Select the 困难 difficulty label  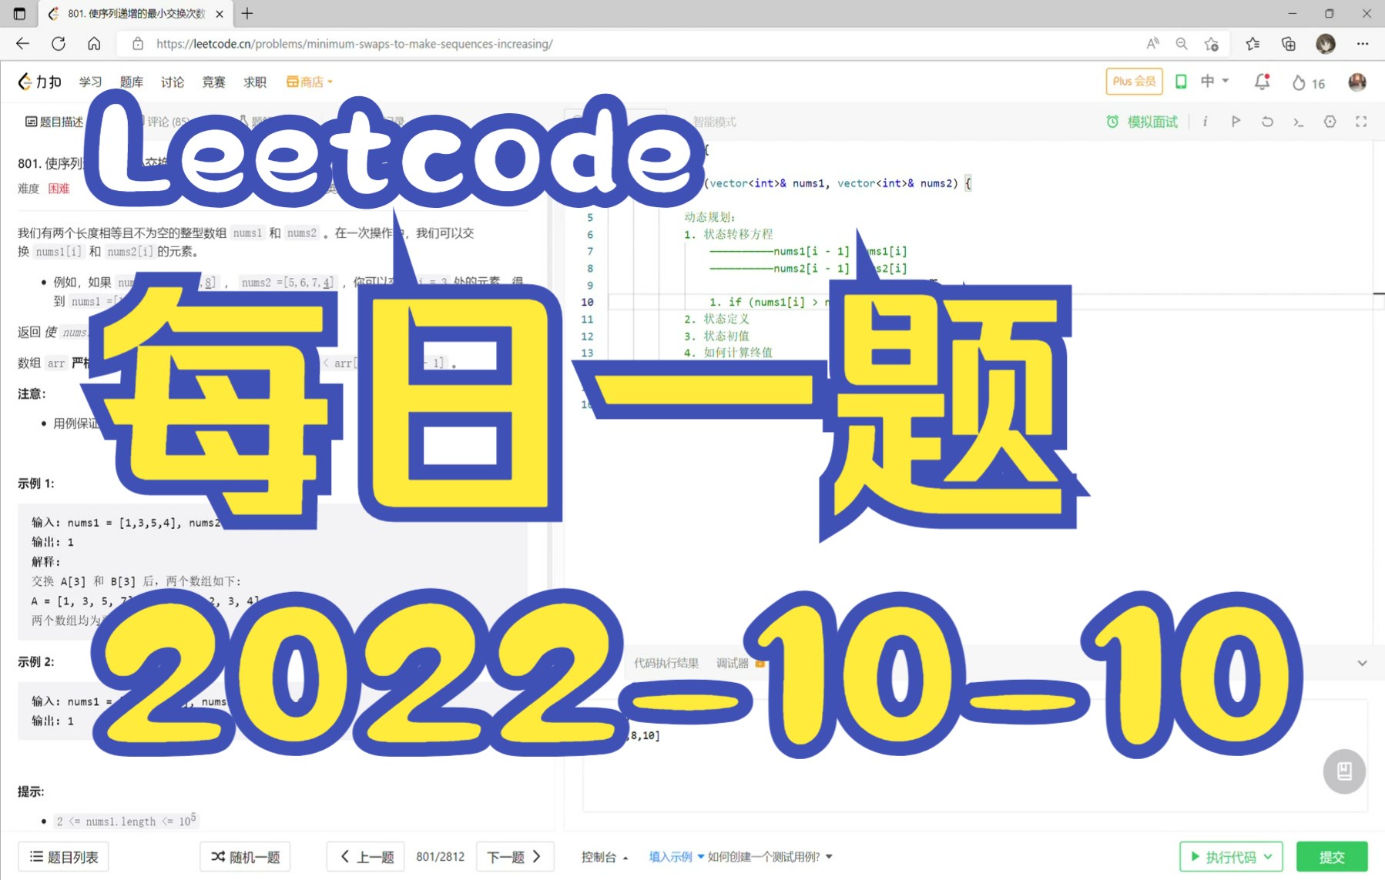[x=59, y=189]
